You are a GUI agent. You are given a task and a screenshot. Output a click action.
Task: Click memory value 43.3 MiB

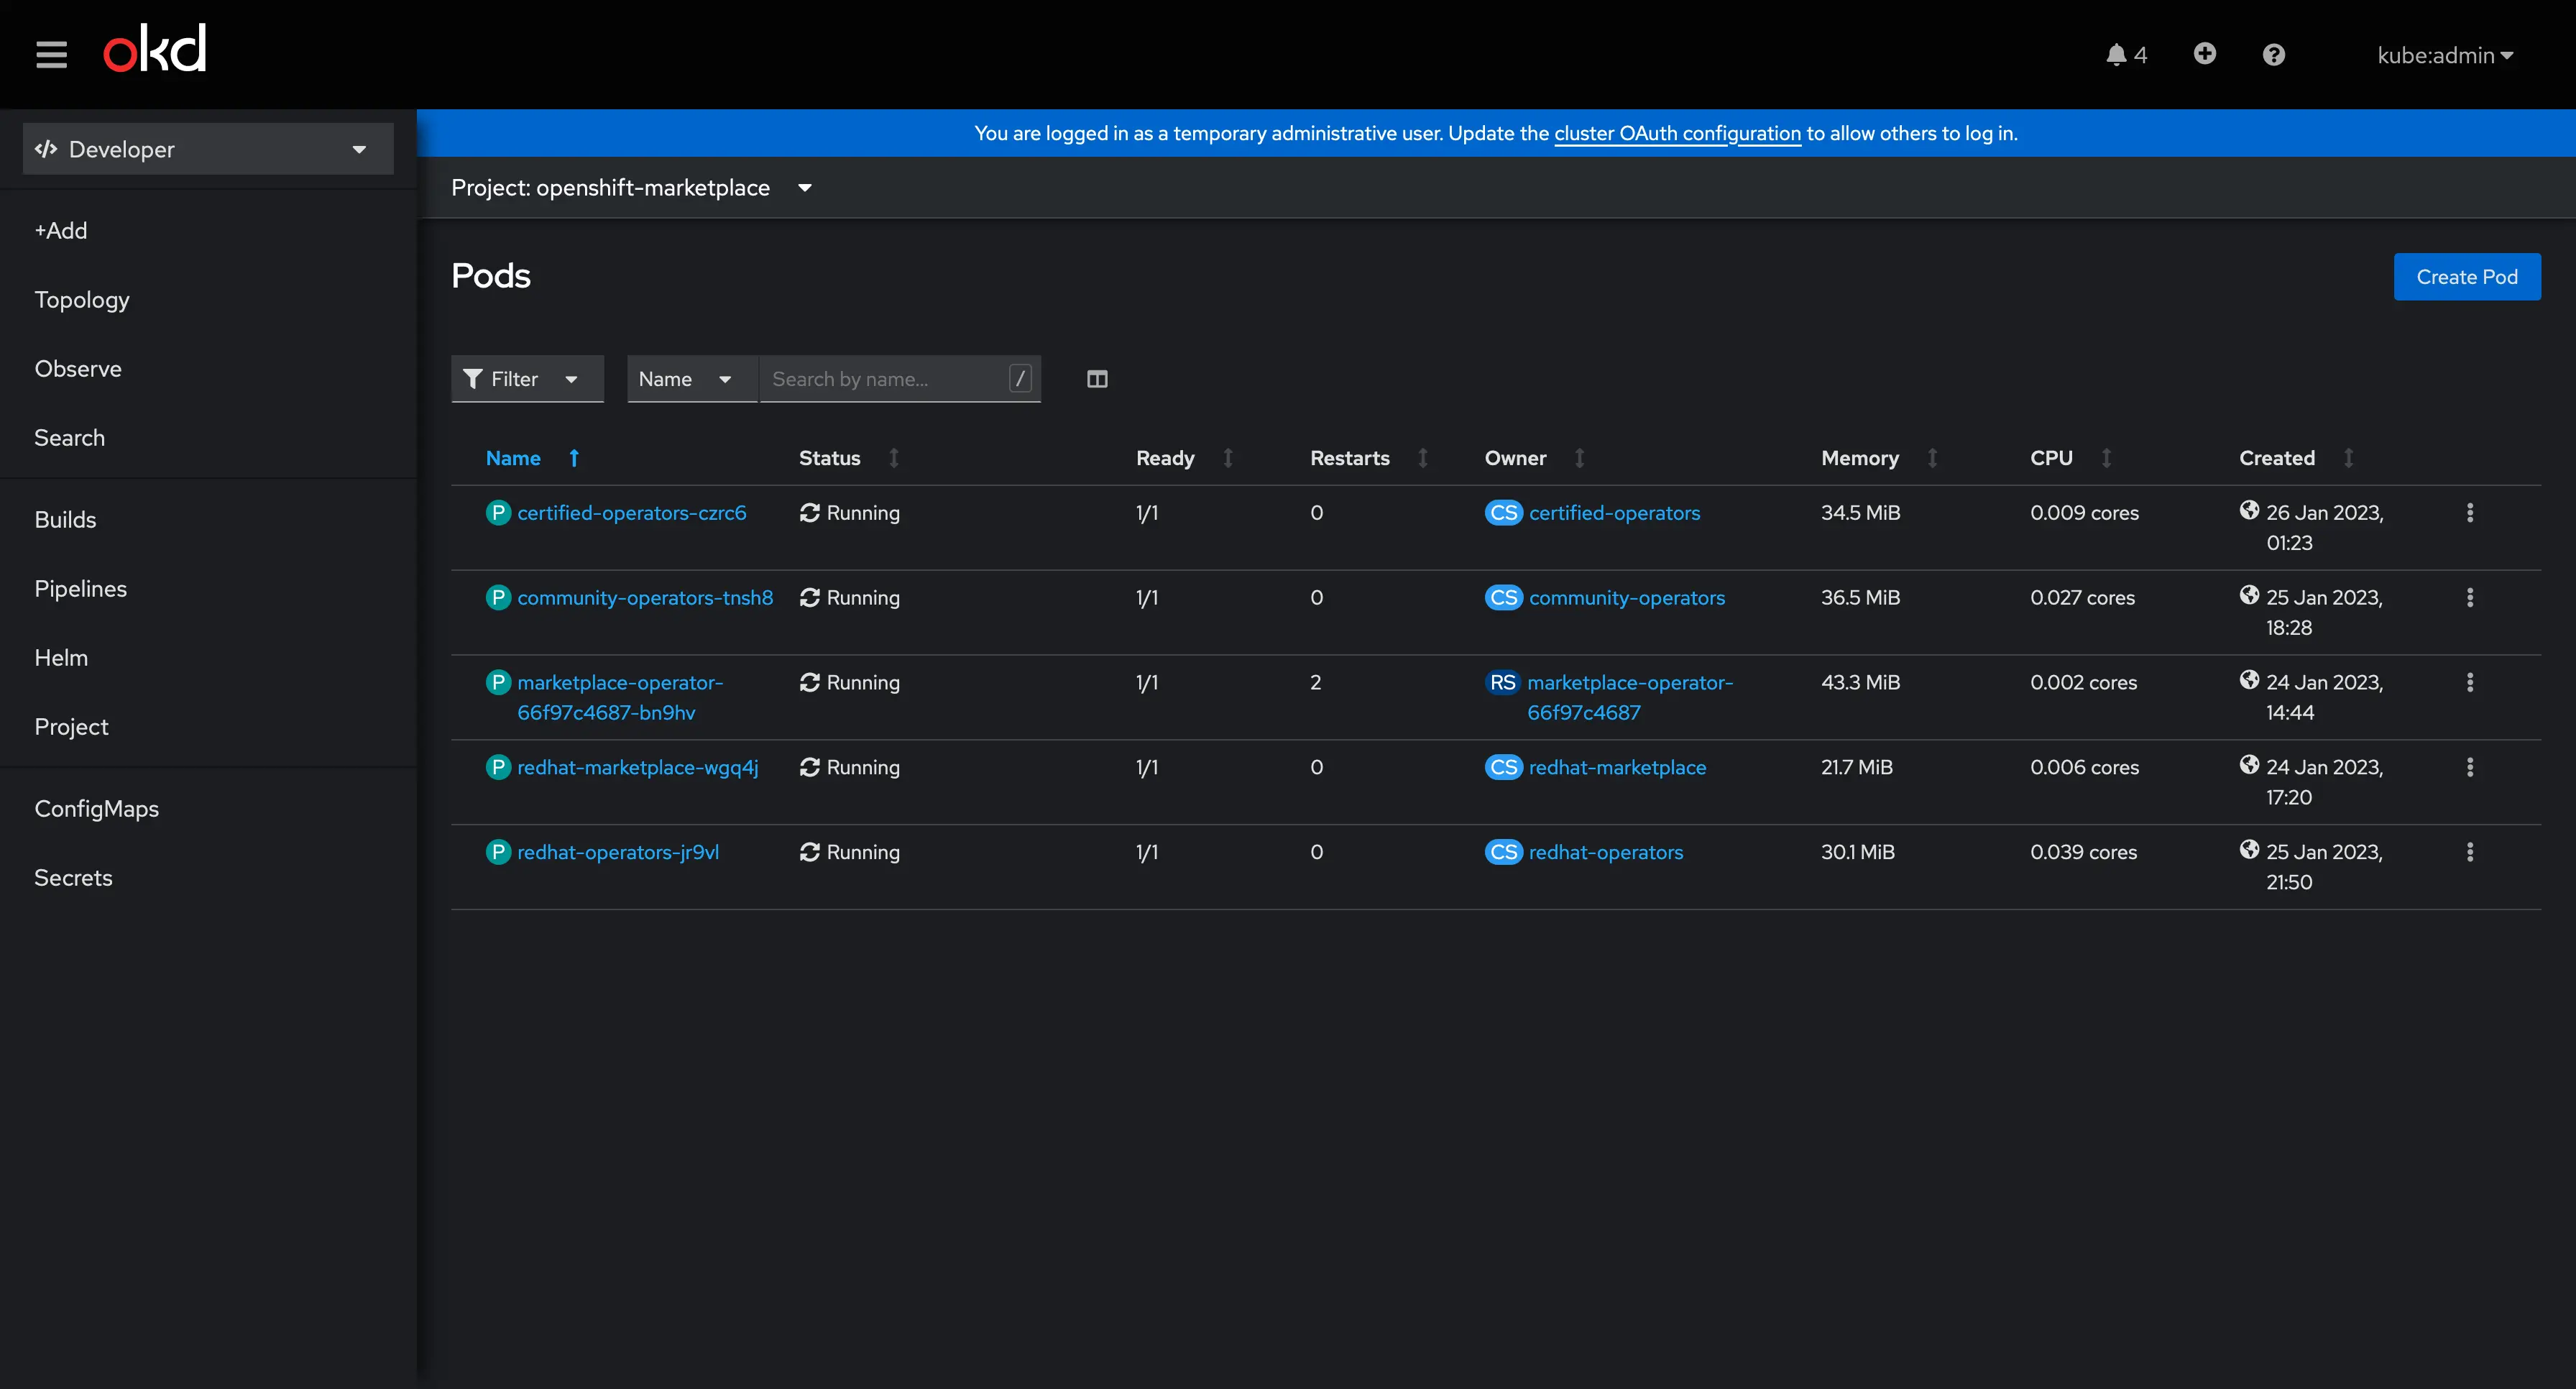click(x=1860, y=682)
